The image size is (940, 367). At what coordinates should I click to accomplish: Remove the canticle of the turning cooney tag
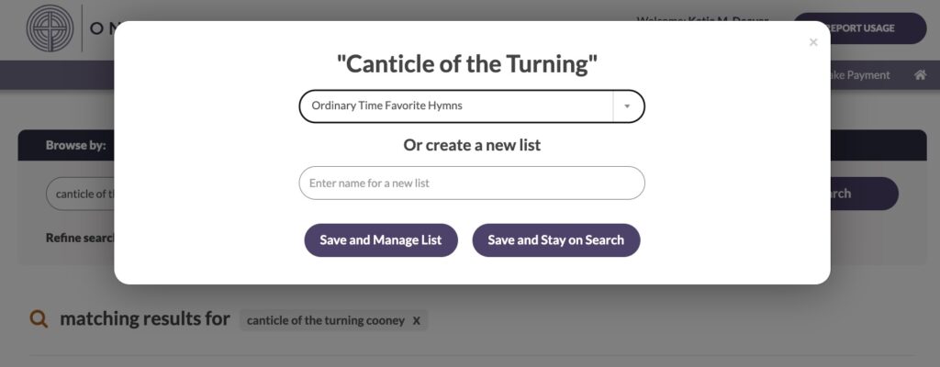click(416, 321)
